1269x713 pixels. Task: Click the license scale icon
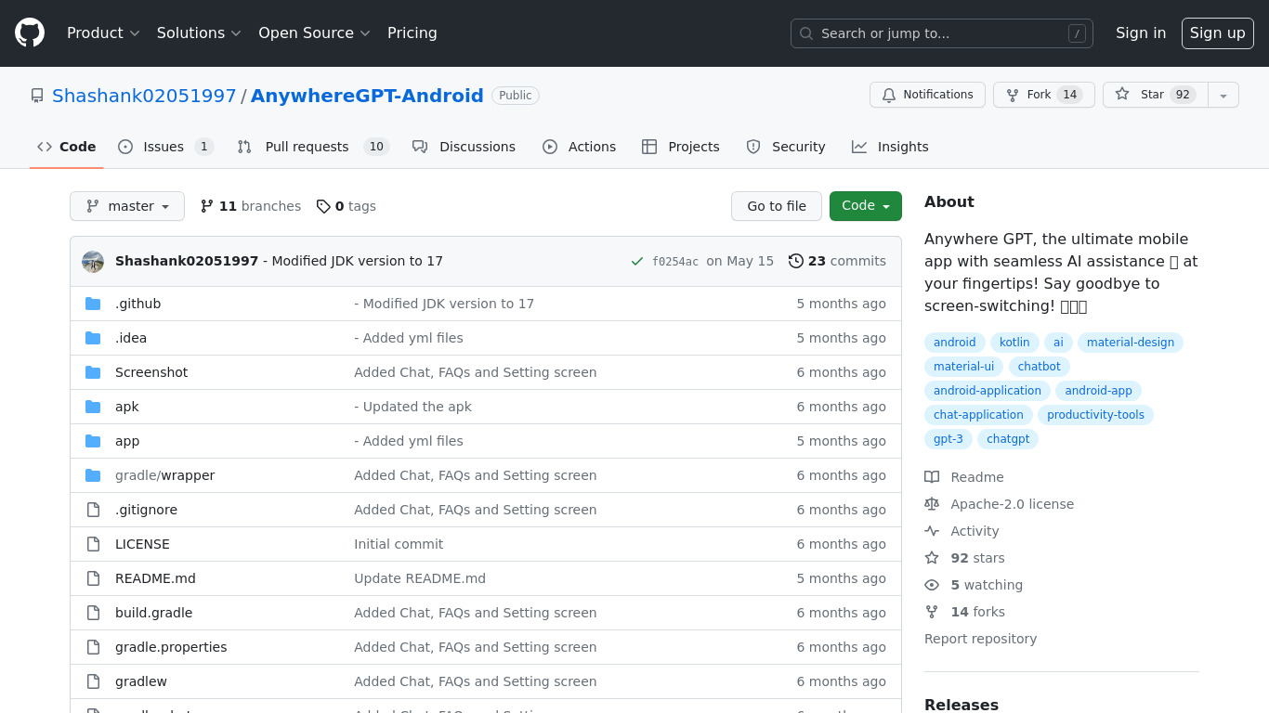[x=932, y=504]
